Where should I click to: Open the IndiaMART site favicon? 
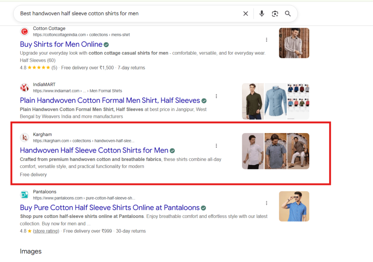pyautogui.click(x=24, y=87)
